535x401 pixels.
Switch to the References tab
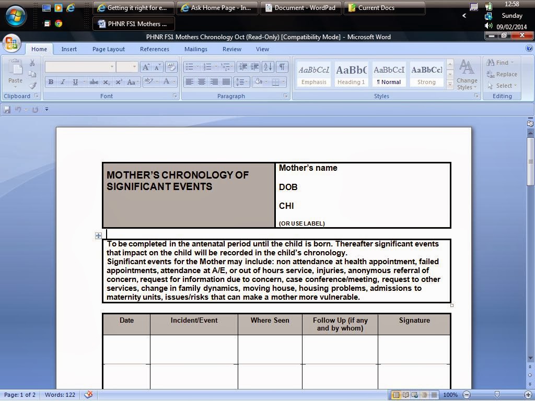click(x=155, y=49)
